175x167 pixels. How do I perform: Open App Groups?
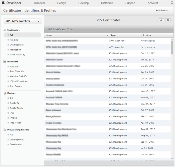[16, 86]
